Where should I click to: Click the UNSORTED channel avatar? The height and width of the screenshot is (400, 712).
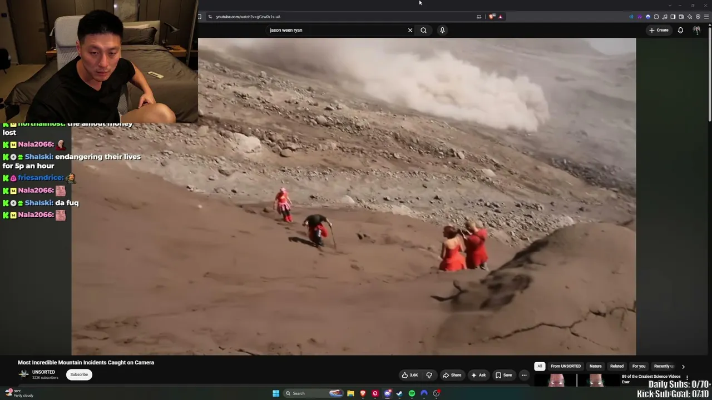tap(23, 374)
